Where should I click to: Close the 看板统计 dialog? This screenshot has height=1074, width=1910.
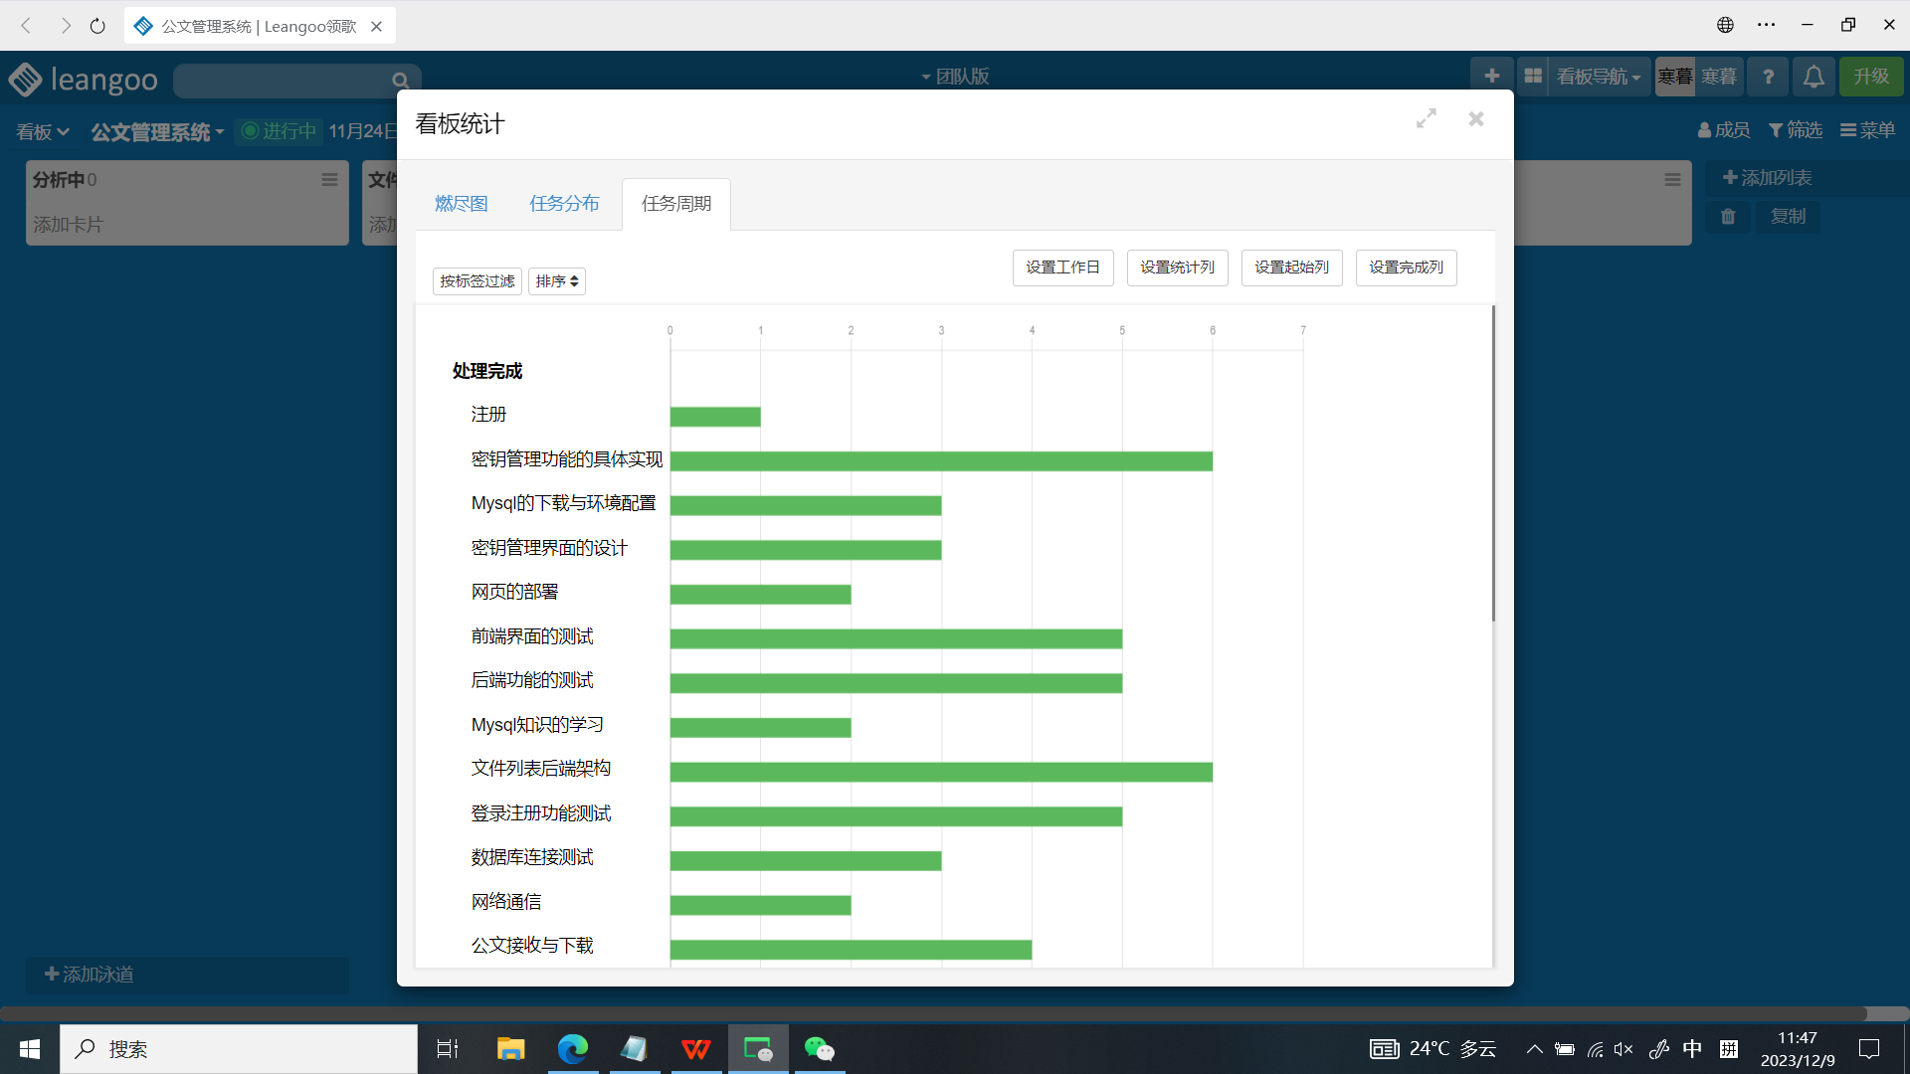pos(1476,119)
